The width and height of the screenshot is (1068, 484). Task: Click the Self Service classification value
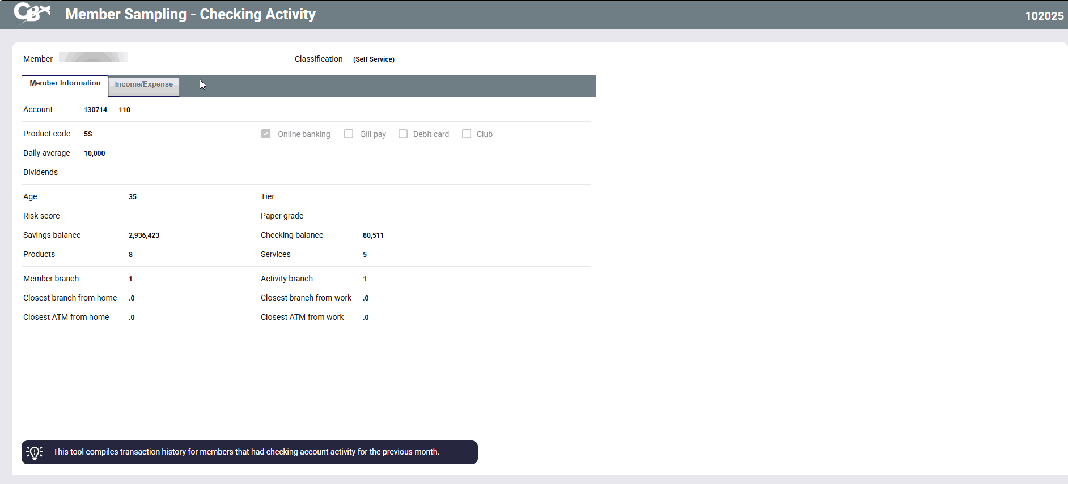(x=374, y=59)
